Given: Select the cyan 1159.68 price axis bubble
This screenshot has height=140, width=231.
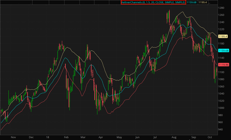Looking at the screenshot, I should tap(224, 51).
